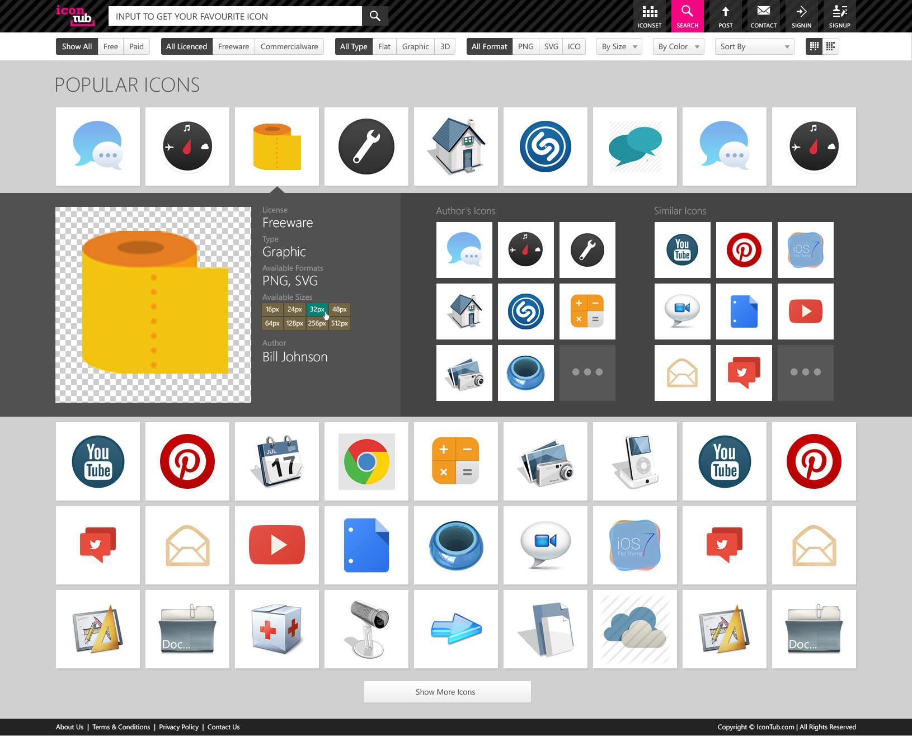Toggle the Graphic type filter in toolbar
912x736 pixels.
pyautogui.click(x=415, y=46)
